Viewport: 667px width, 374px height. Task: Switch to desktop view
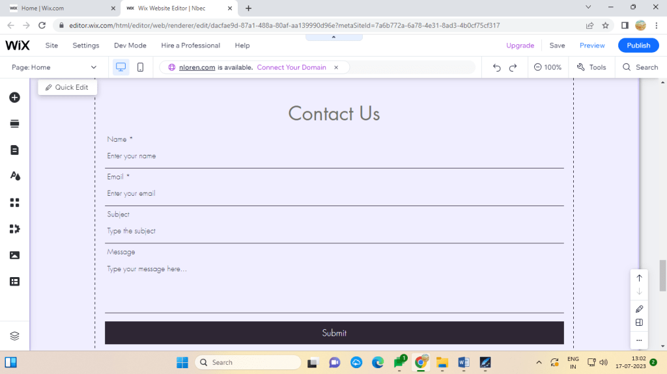click(x=121, y=67)
